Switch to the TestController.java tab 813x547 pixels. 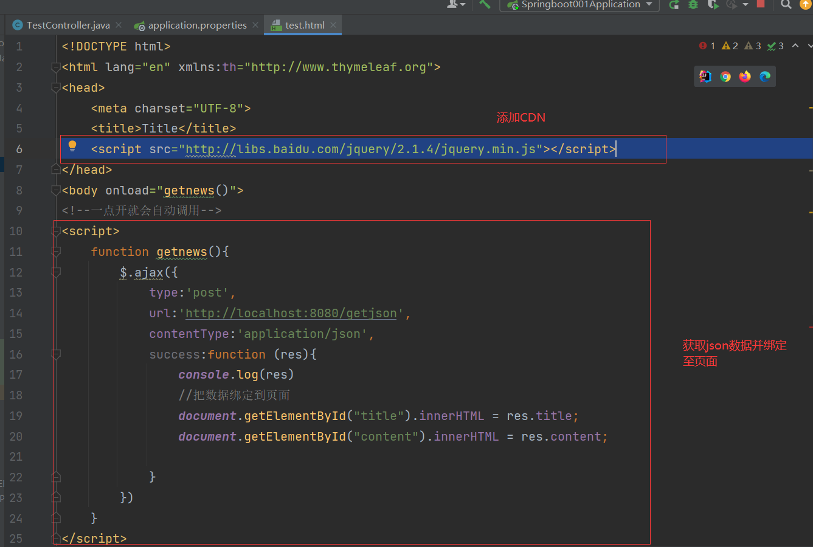[x=61, y=25]
